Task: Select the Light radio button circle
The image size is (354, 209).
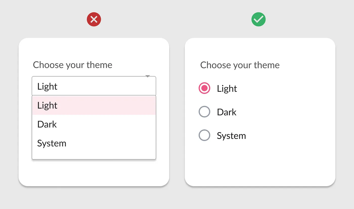Action: click(x=204, y=88)
